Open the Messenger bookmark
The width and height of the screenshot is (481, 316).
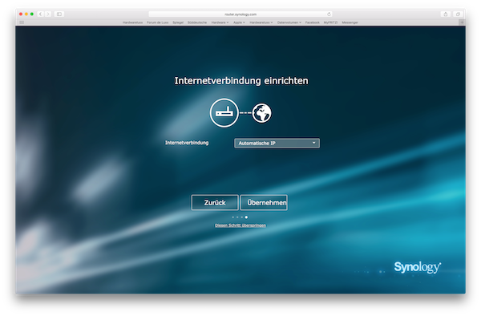(x=350, y=22)
